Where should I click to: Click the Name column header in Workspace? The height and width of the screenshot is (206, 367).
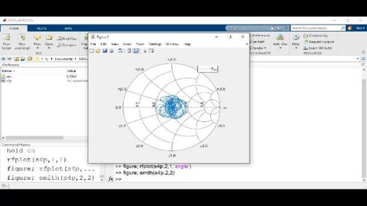point(33,71)
